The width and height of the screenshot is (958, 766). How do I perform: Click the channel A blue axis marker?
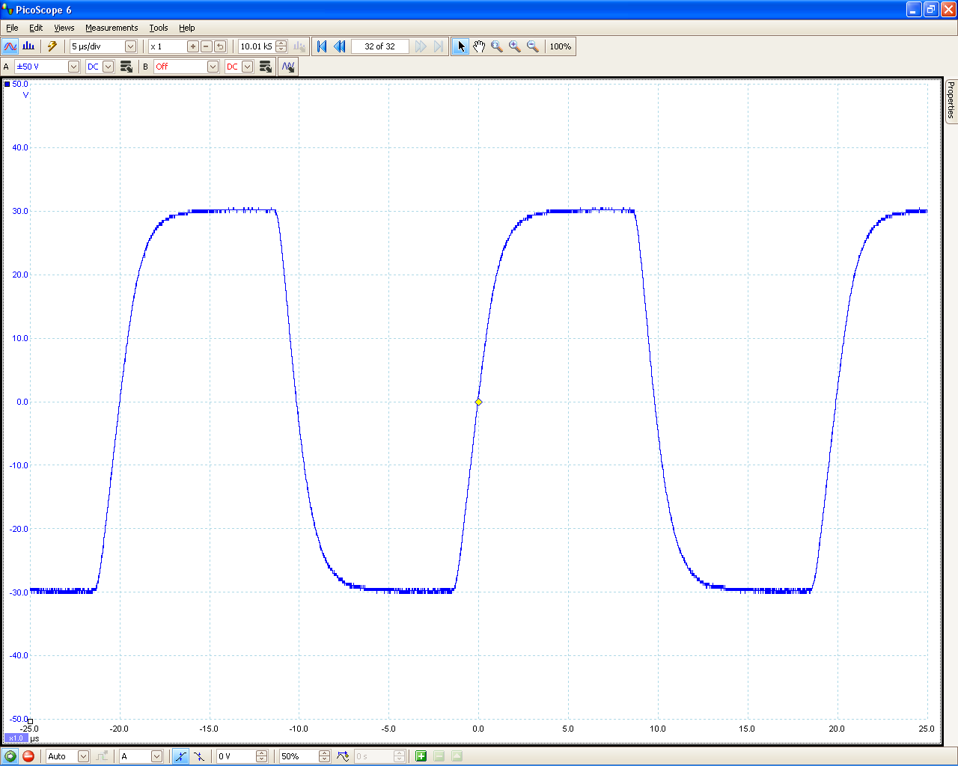pyautogui.click(x=7, y=84)
